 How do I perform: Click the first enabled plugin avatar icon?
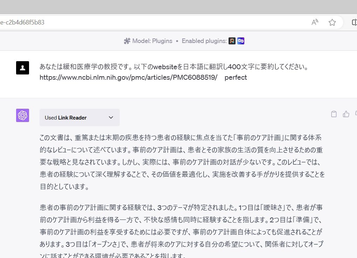232,41
